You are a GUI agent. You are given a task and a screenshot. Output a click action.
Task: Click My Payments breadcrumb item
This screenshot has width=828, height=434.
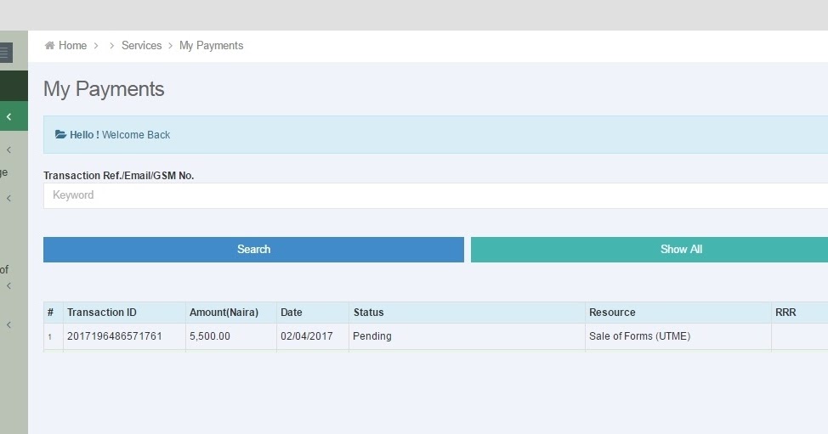[x=211, y=45]
